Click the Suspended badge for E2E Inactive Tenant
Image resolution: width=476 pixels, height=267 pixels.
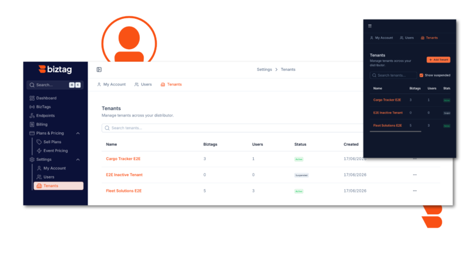301,175
